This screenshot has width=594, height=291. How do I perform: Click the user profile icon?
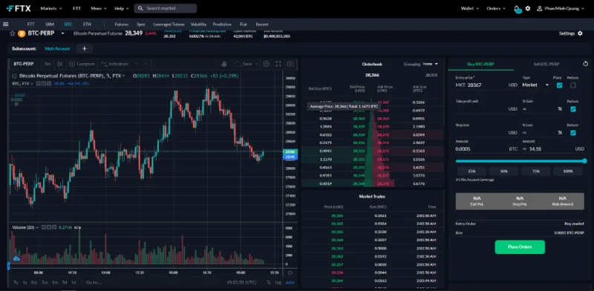540,8
